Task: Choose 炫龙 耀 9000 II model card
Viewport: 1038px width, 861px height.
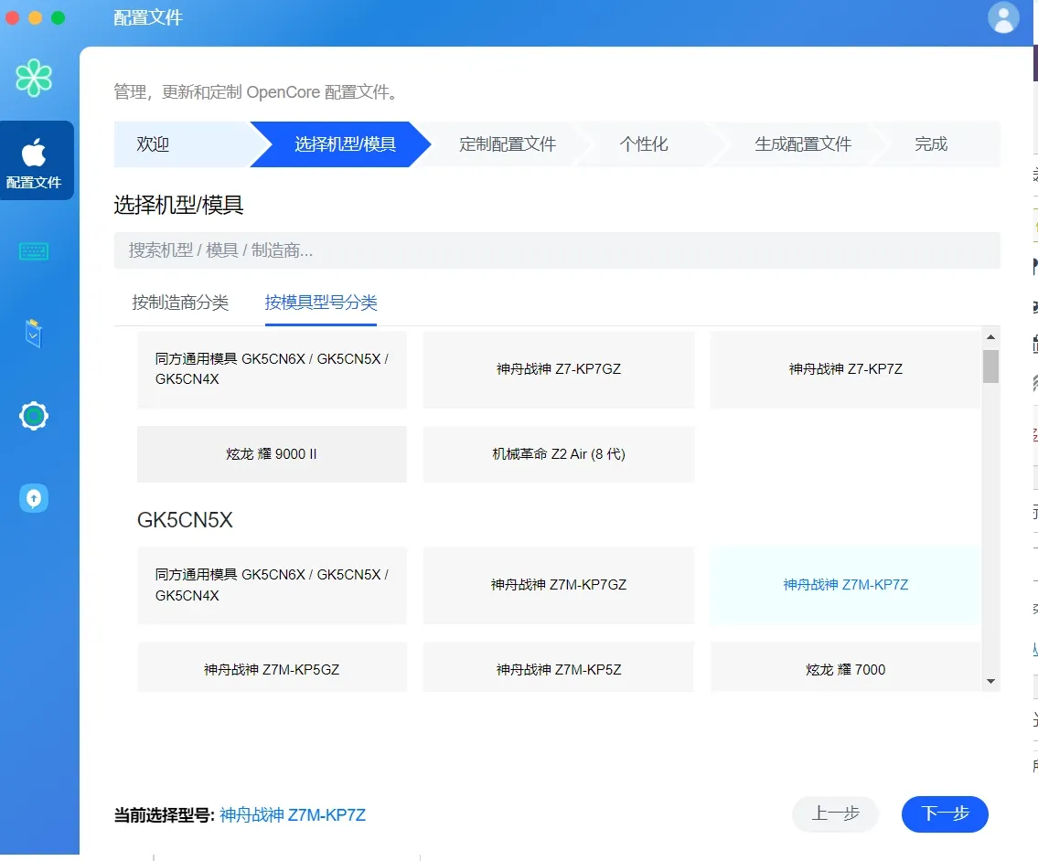Action: tap(272, 454)
